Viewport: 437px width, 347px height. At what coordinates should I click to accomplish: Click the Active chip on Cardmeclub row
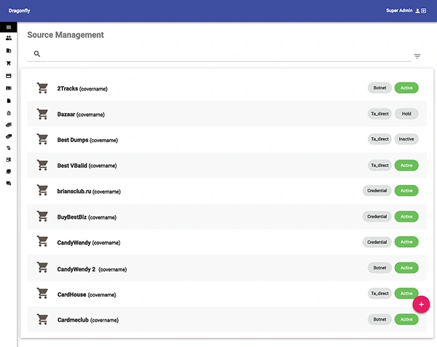click(406, 319)
